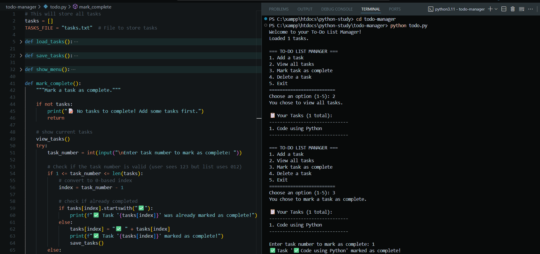
Task: Click the todo-manager breadcrumb folder
Action: tap(21, 7)
